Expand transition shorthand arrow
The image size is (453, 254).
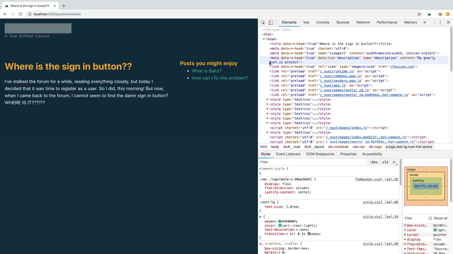[x=288, y=234]
